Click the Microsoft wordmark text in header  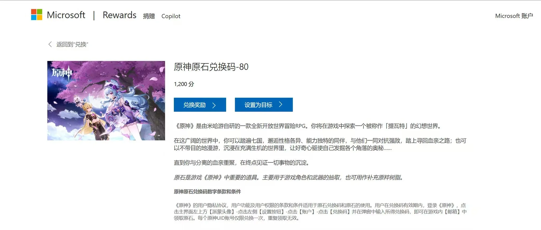66,15
